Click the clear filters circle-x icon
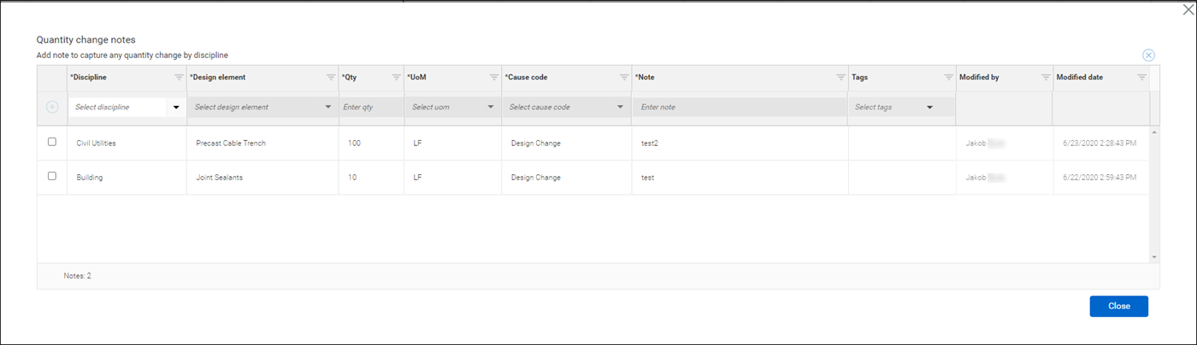Screen dimensions: 1197x345 click(1148, 56)
